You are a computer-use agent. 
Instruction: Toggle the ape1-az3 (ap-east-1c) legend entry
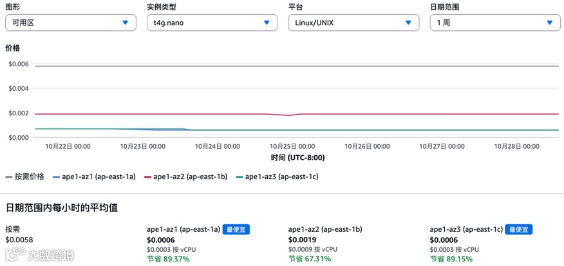click(277, 176)
